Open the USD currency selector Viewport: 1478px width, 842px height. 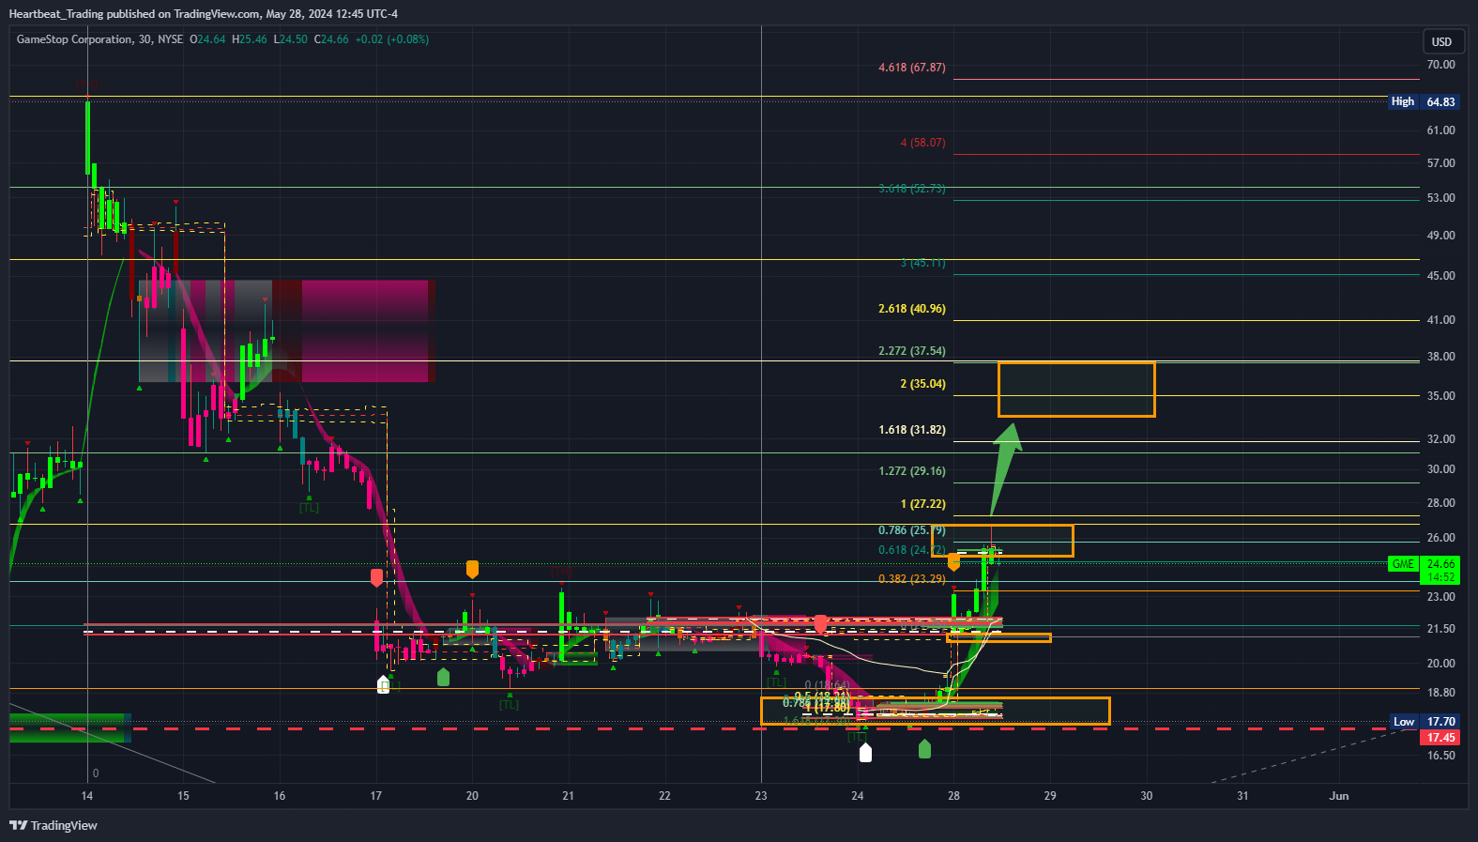1441,41
